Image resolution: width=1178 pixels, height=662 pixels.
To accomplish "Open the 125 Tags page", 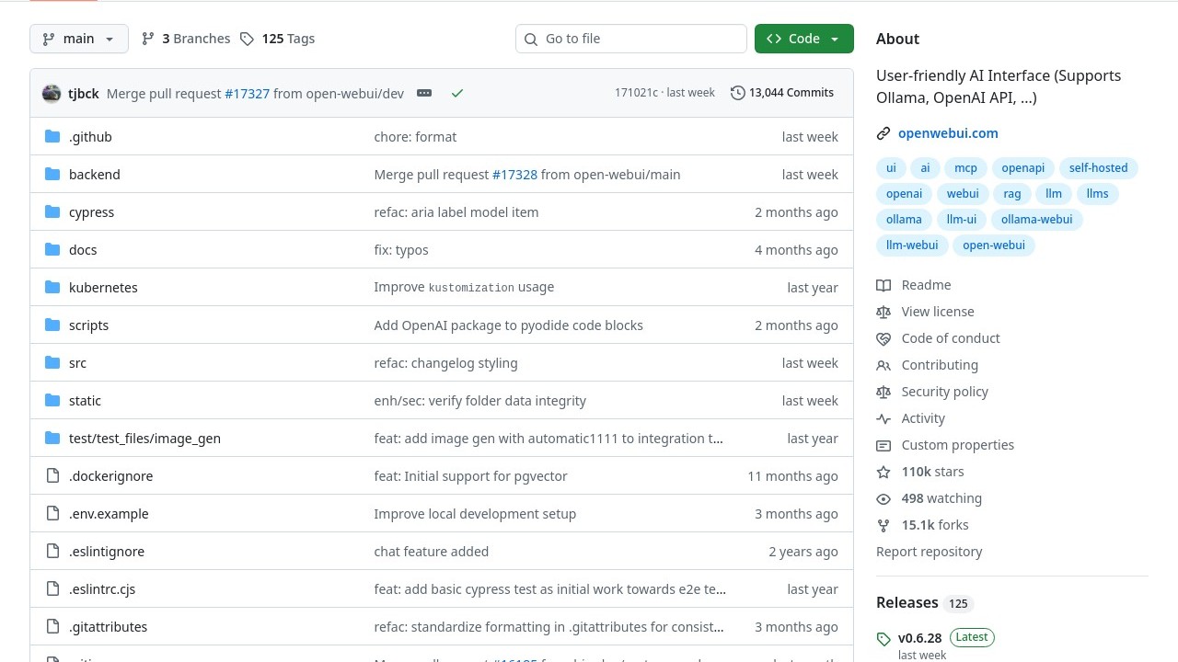I will pos(278,39).
